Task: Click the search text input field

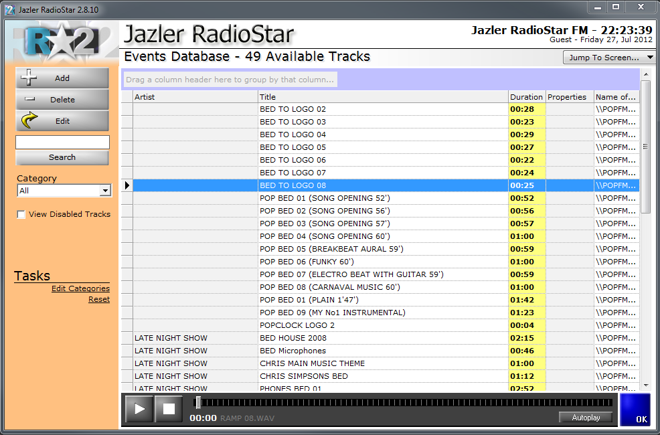Action: tap(62, 143)
